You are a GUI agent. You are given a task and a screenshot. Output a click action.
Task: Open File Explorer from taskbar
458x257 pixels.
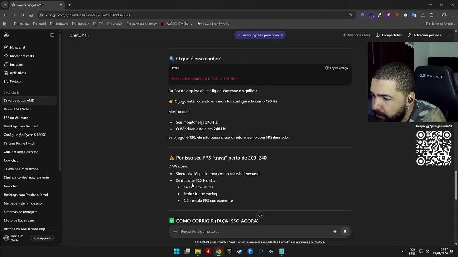(x=198, y=251)
